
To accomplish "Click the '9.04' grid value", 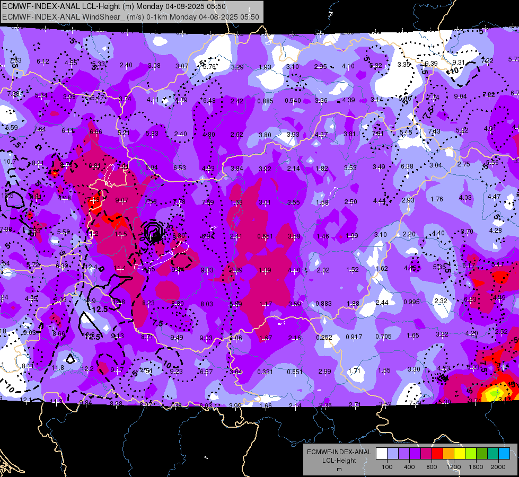I will click(x=460, y=96).
